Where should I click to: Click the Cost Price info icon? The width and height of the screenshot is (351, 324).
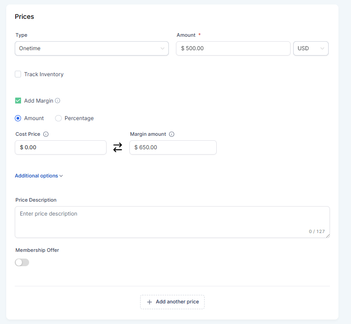(46, 134)
